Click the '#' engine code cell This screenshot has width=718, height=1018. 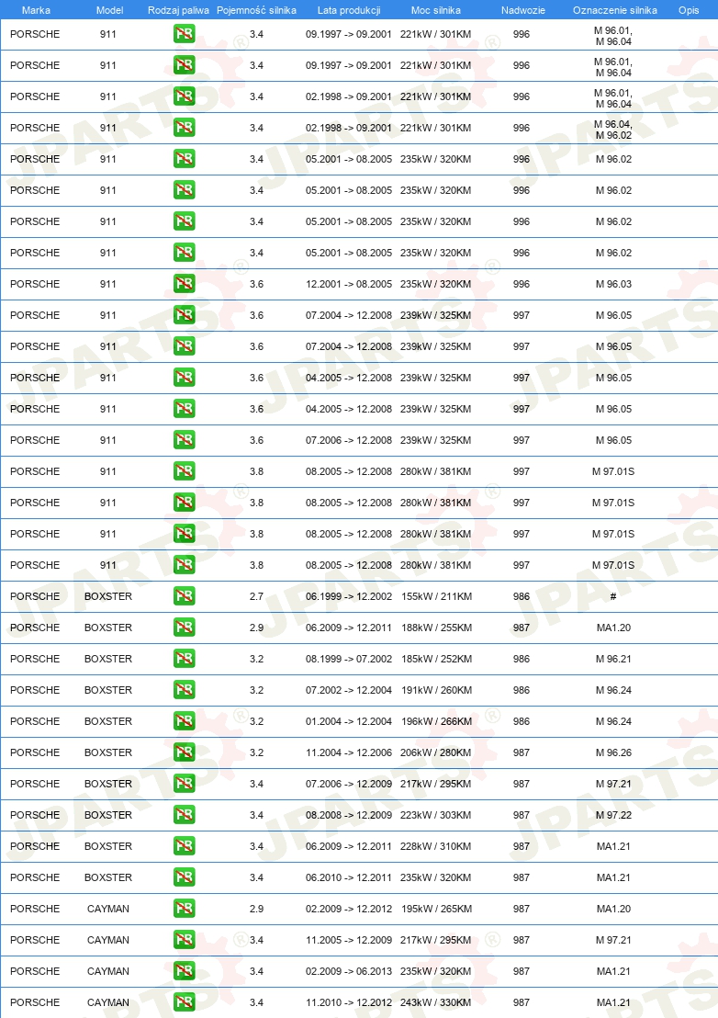point(613,596)
